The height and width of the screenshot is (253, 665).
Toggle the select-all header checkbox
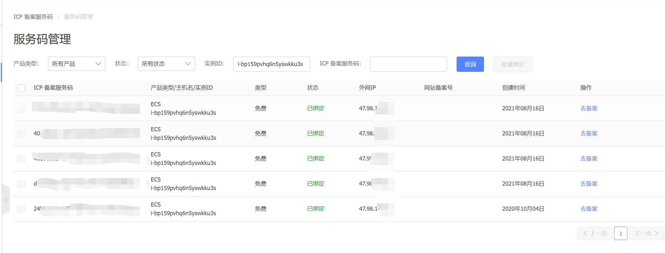[x=21, y=88]
